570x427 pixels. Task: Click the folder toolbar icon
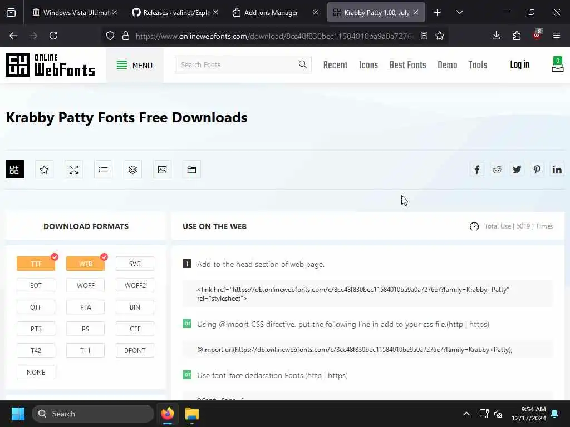[191, 170]
